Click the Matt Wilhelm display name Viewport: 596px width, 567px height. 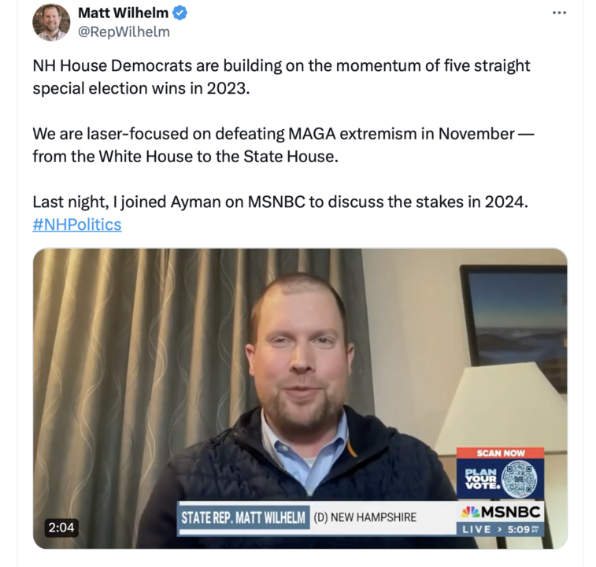click(x=123, y=13)
